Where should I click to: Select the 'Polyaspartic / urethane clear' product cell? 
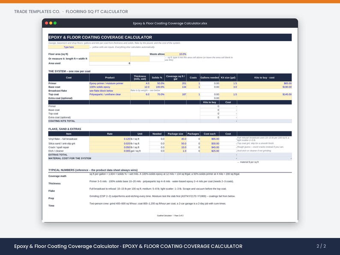tap(110, 95)
